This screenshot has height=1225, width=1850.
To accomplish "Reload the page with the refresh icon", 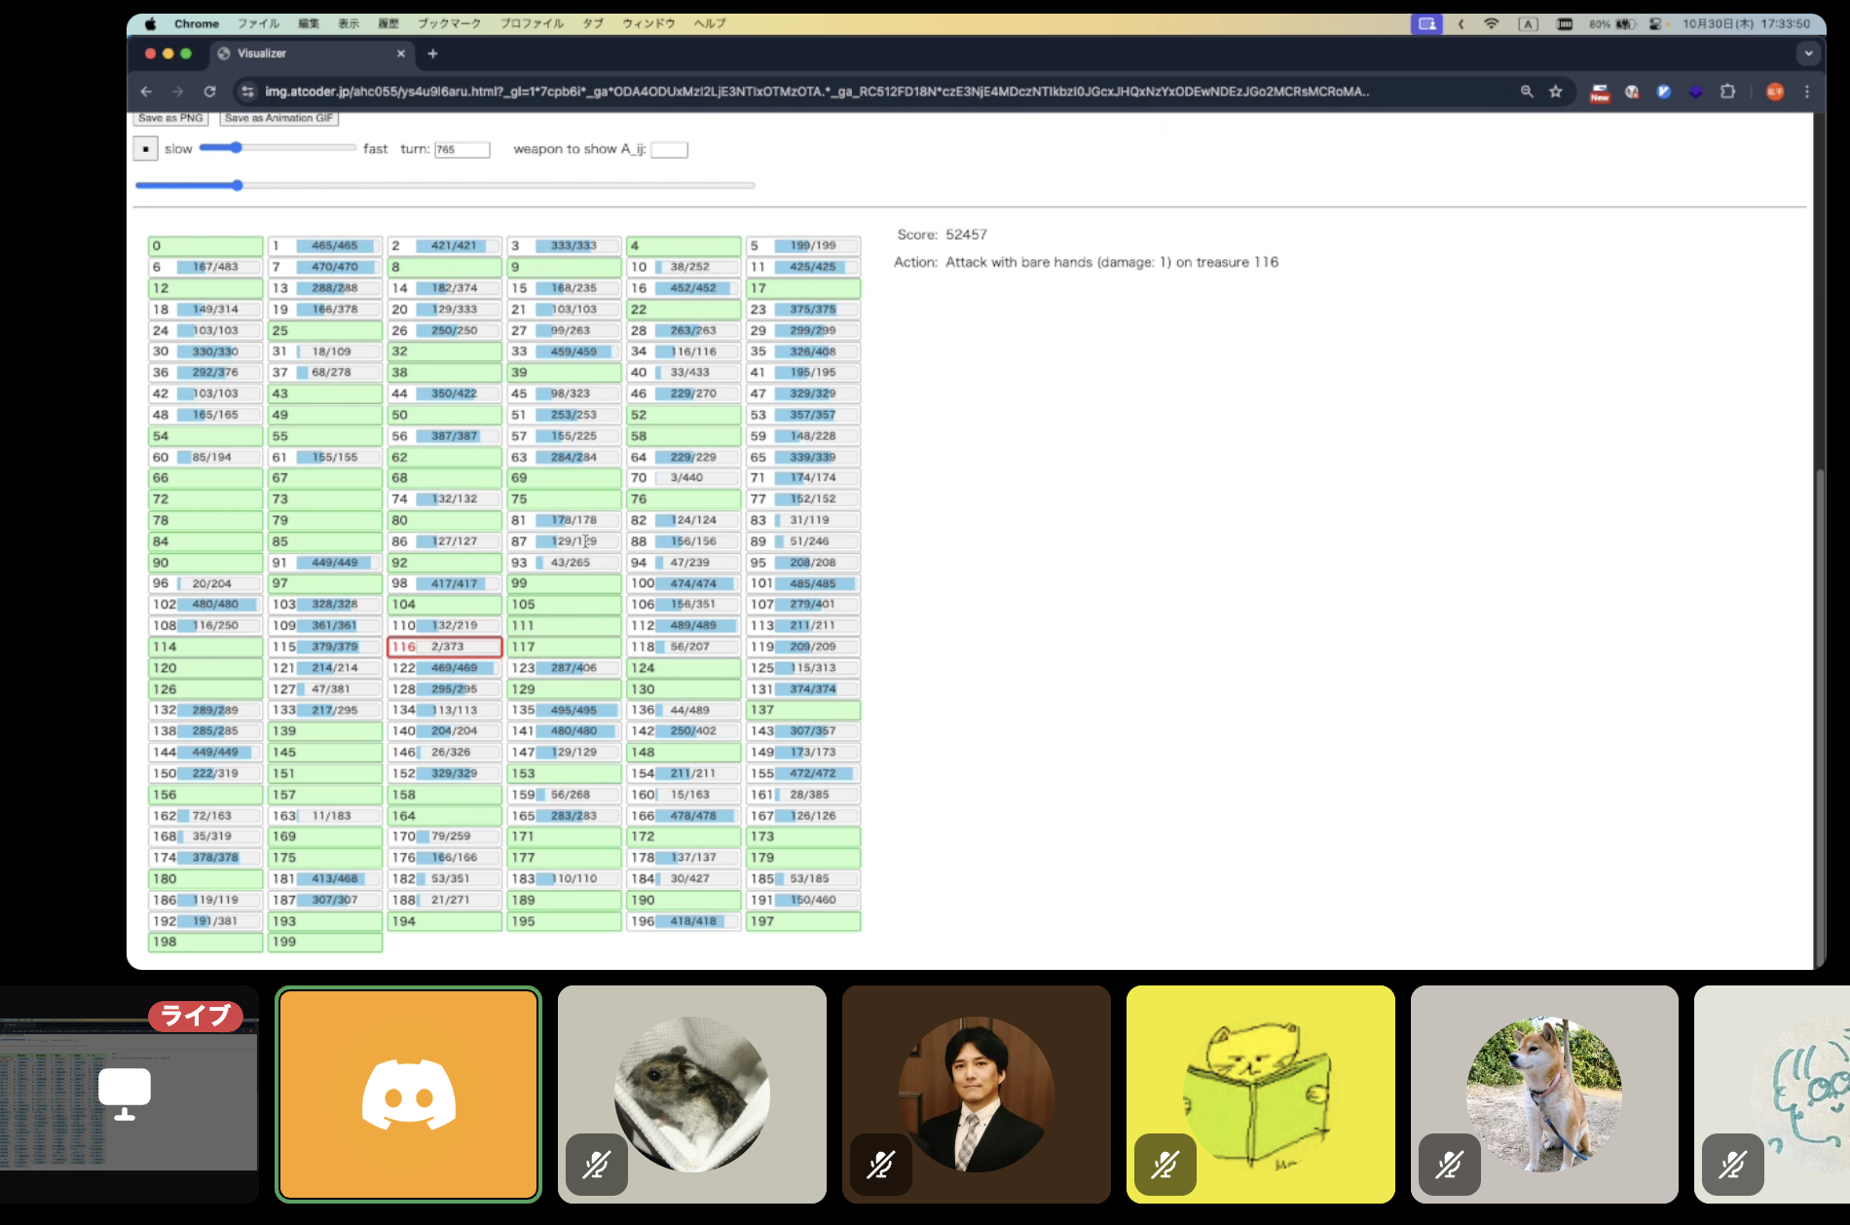I will click(x=209, y=92).
